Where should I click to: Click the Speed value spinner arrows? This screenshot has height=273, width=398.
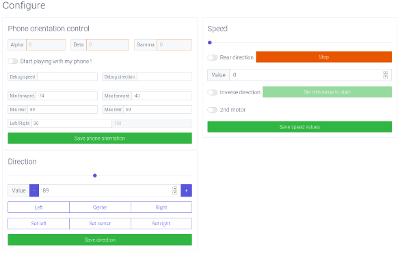click(x=385, y=75)
